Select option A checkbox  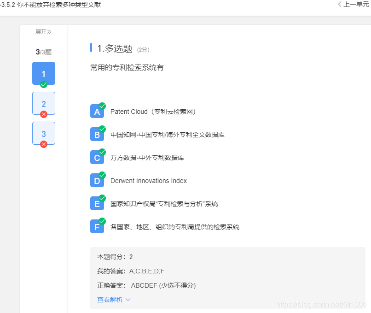(97, 111)
